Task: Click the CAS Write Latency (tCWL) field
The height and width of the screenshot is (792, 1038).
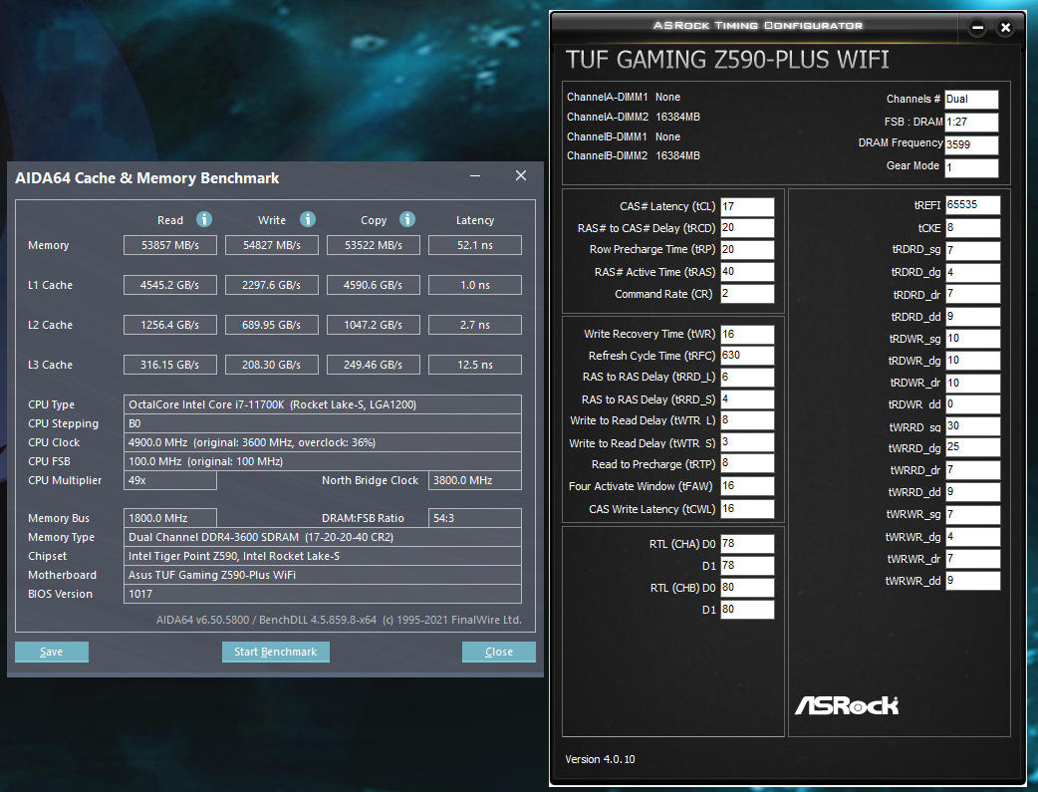Action: tap(747, 509)
